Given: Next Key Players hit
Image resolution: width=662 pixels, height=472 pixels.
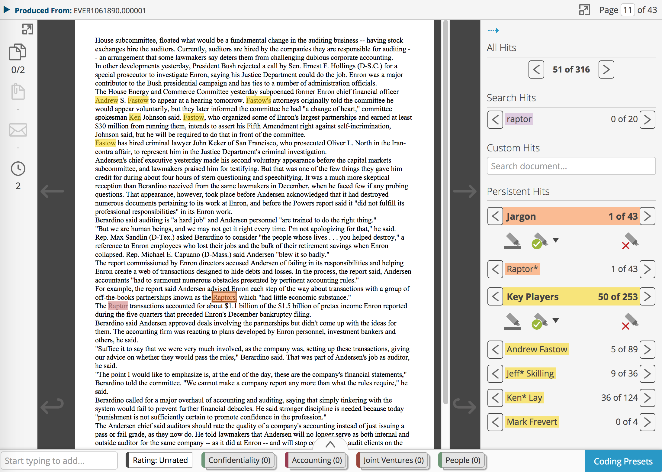Looking at the screenshot, I should (x=648, y=296).
